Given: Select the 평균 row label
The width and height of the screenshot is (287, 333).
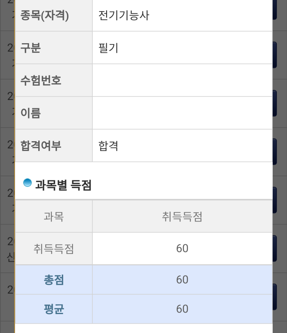Looking at the screenshot, I should 54,309.
